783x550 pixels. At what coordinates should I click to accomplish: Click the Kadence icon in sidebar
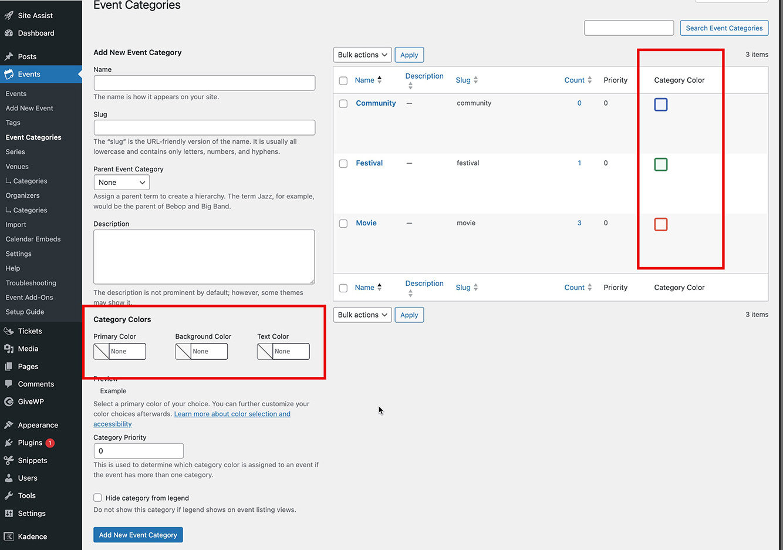tap(9, 536)
